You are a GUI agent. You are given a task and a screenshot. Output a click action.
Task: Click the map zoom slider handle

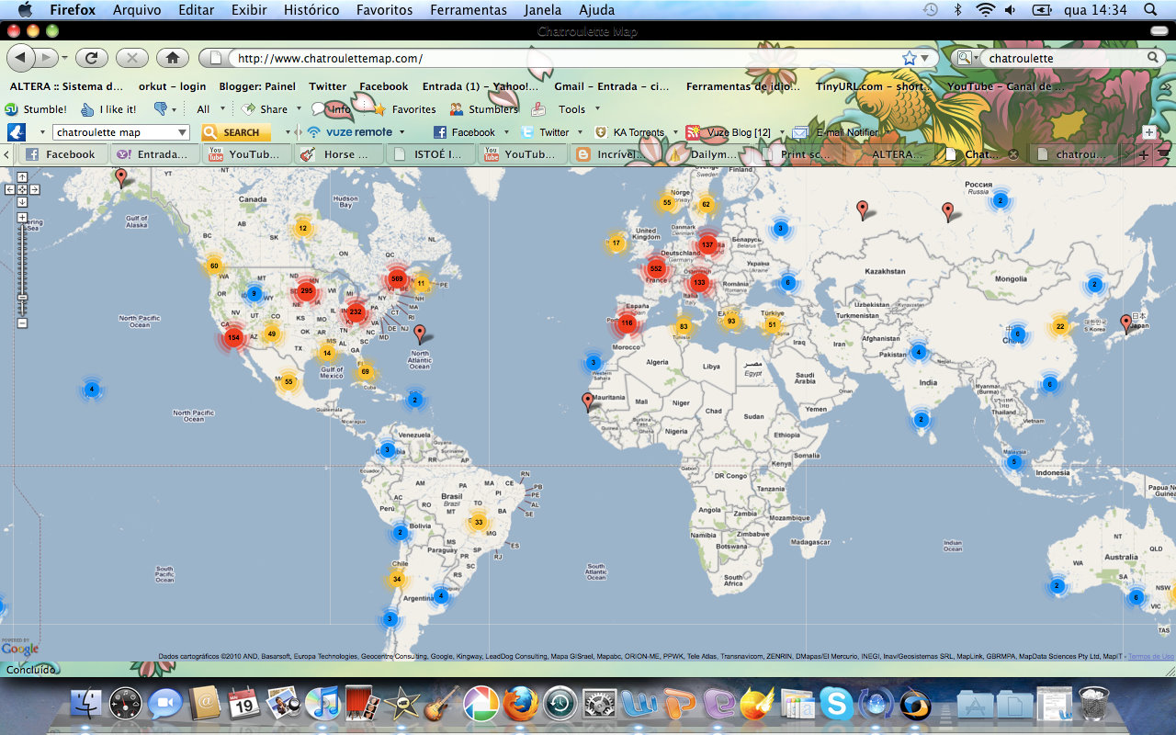pyautogui.click(x=22, y=298)
